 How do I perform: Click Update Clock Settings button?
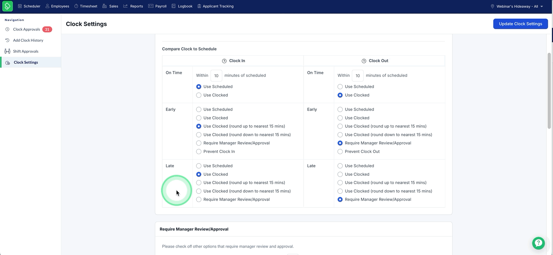coord(520,24)
